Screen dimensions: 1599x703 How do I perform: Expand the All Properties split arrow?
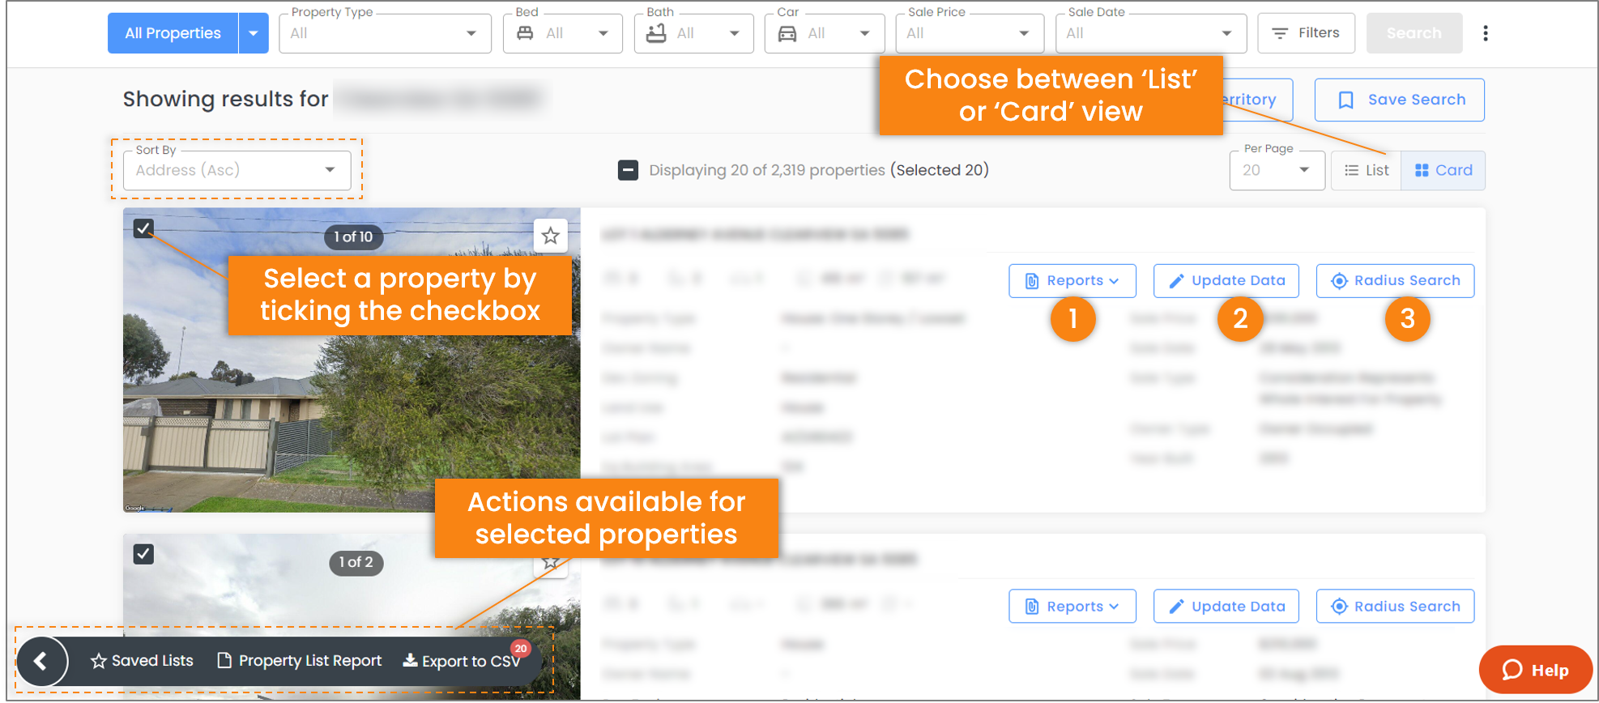click(254, 33)
